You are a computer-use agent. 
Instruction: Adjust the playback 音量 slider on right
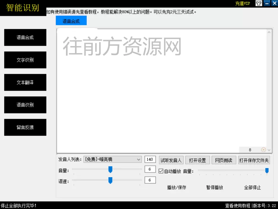pyautogui.click(x=267, y=171)
